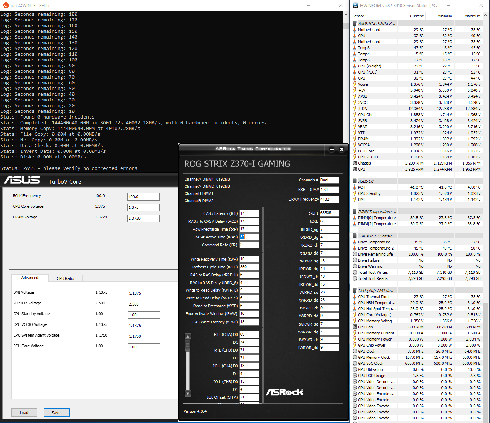Screen dimensions: 490x423
Task: Click the Vcore voltage sensor icon
Action: click(355, 84)
